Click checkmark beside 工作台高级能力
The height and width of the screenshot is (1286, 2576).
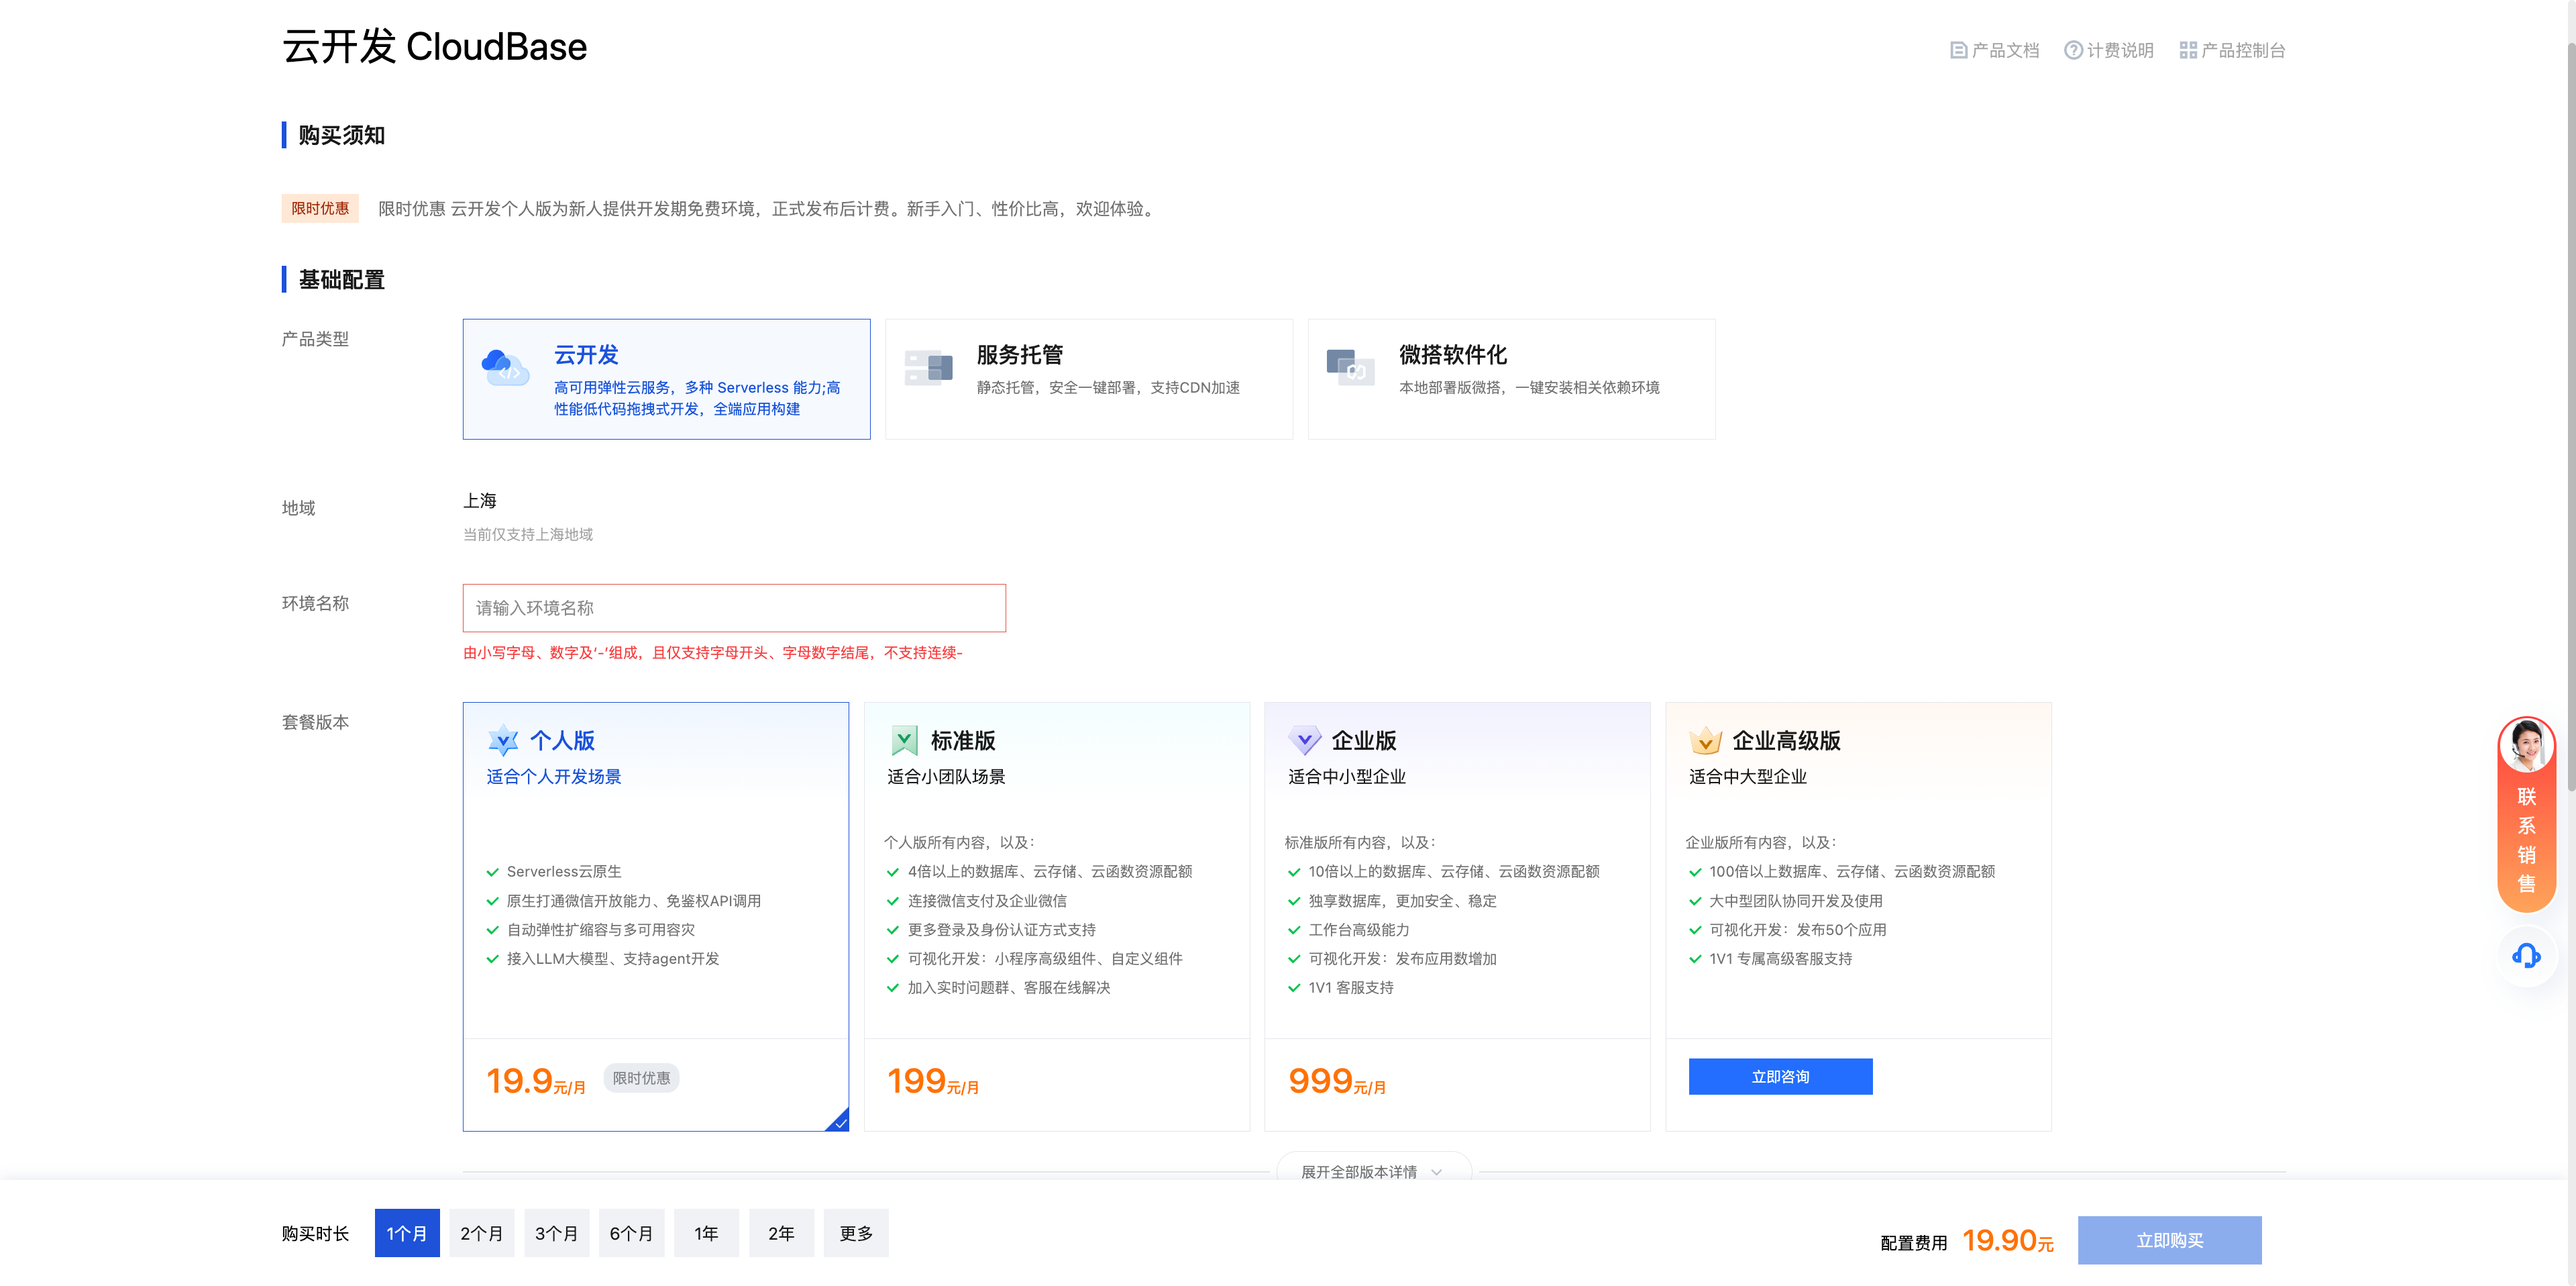pos(1294,931)
